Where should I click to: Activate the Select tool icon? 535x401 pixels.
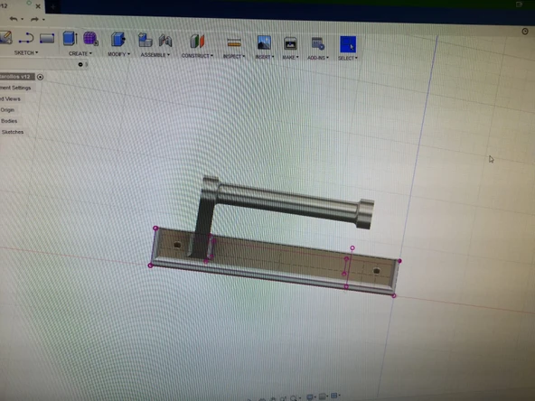tap(348, 44)
